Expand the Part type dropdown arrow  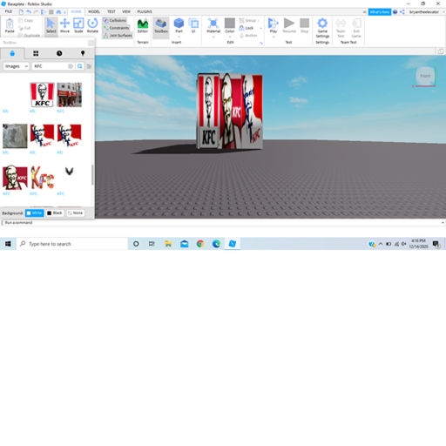[179, 37]
